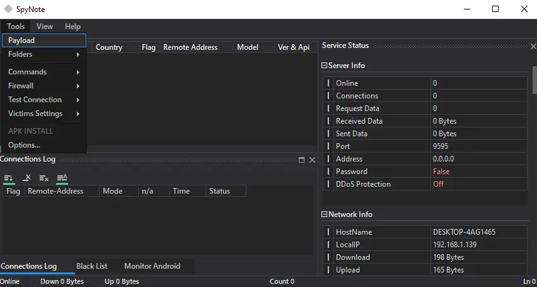Maximize the Connections Log panel
Viewport: 537px width, 287px height.
pos(301,160)
